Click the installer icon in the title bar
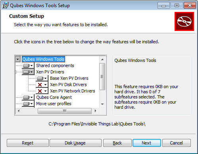The height and width of the screenshot is (154, 198). click(5, 6)
